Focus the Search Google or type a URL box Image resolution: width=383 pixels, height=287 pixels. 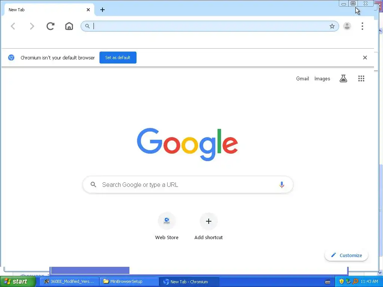coord(188,185)
